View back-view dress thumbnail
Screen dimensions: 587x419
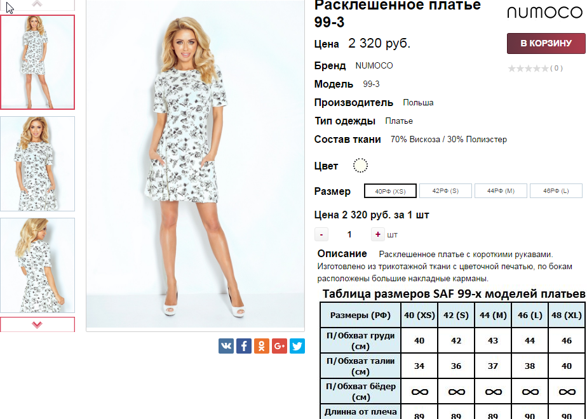(37, 265)
